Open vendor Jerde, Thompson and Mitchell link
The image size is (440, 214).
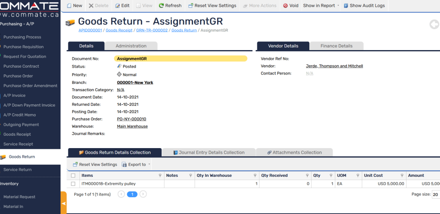(x=334, y=66)
